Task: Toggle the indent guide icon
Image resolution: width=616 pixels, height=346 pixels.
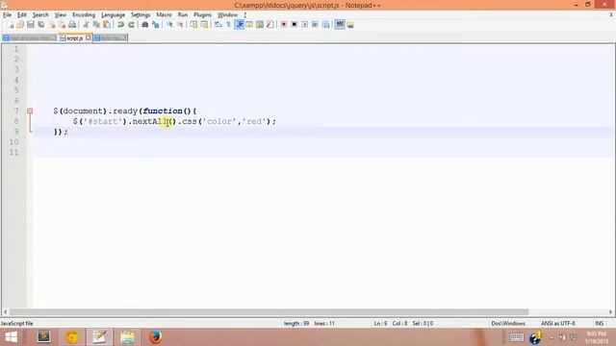Action: [239, 25]
